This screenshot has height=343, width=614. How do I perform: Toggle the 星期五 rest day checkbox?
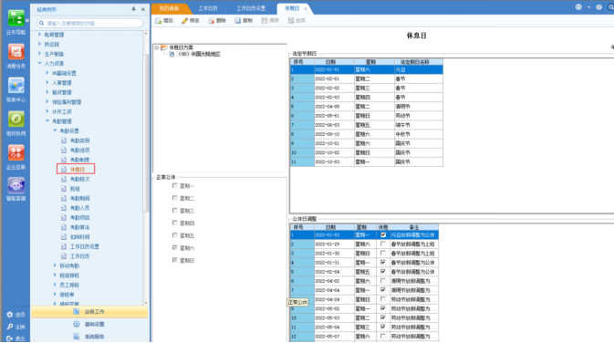[174, 235]
